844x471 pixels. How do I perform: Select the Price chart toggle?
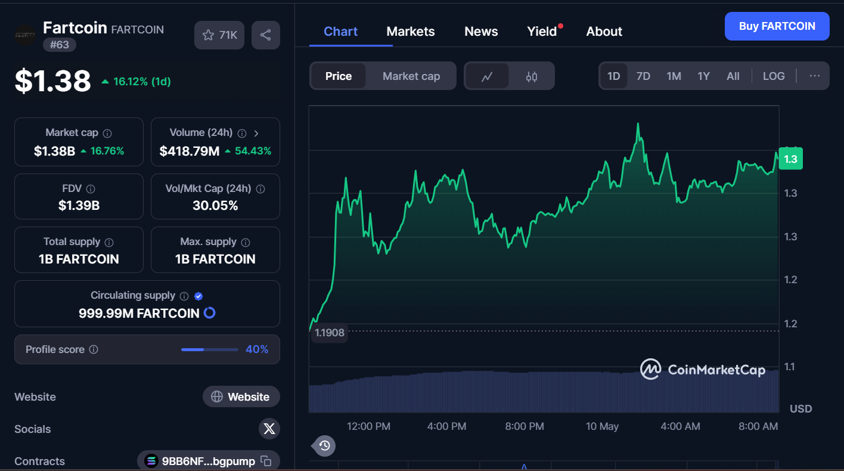point(339,76)
